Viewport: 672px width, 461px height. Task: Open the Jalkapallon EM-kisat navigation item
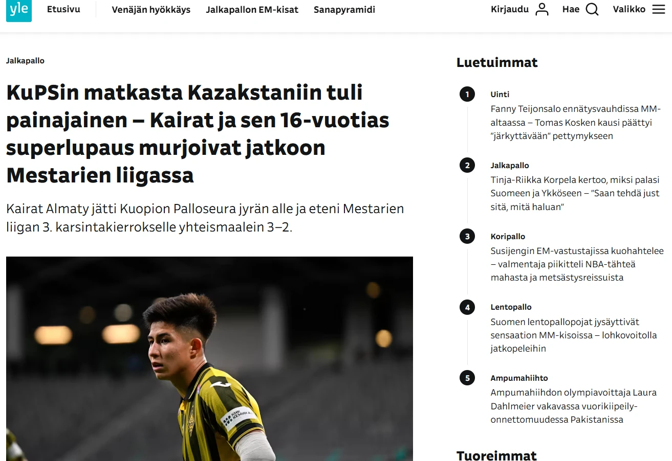[x=252, y=10]
